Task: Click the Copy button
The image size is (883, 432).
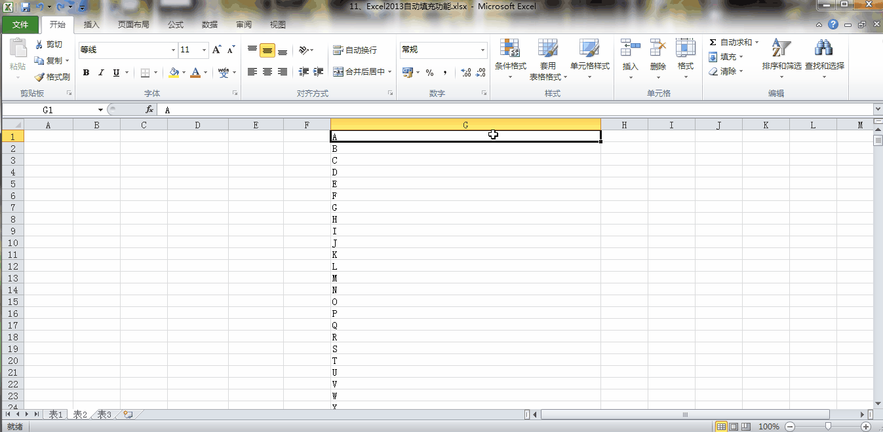Action: [49, 61]
